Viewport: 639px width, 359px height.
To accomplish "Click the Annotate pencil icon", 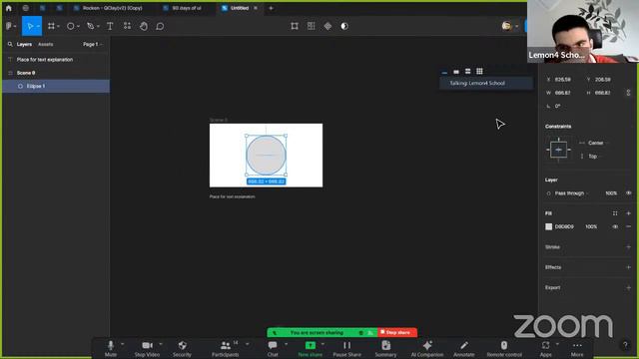I will click(463, 346).
